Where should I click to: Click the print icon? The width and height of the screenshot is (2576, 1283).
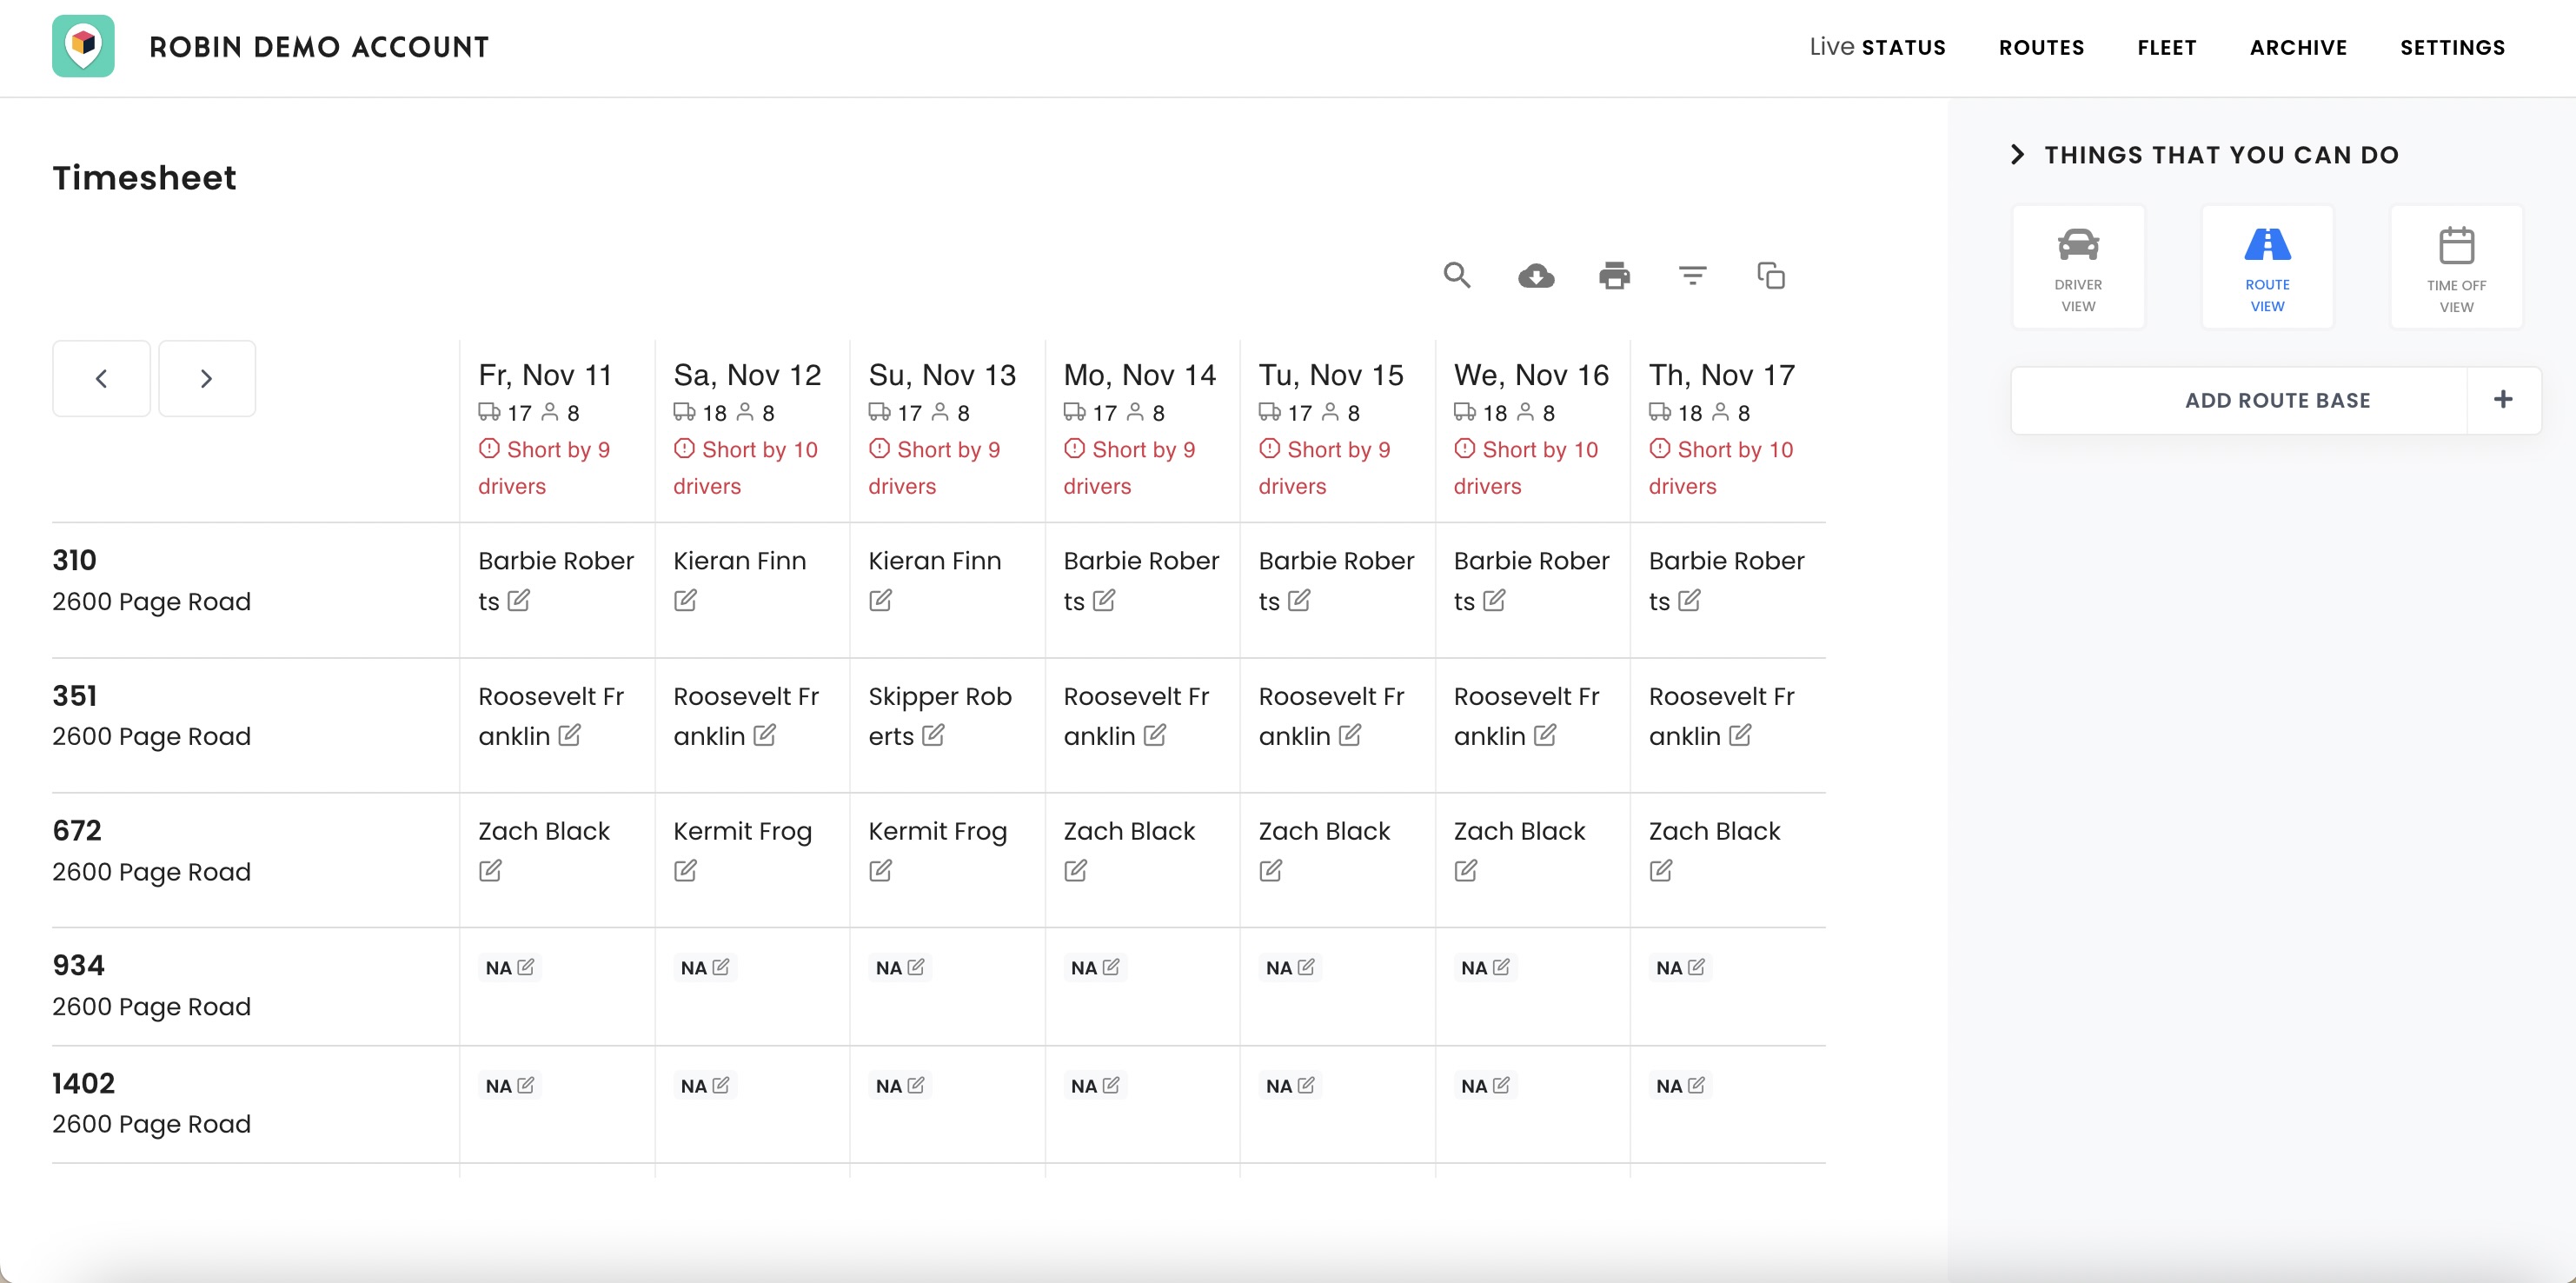1614,275
